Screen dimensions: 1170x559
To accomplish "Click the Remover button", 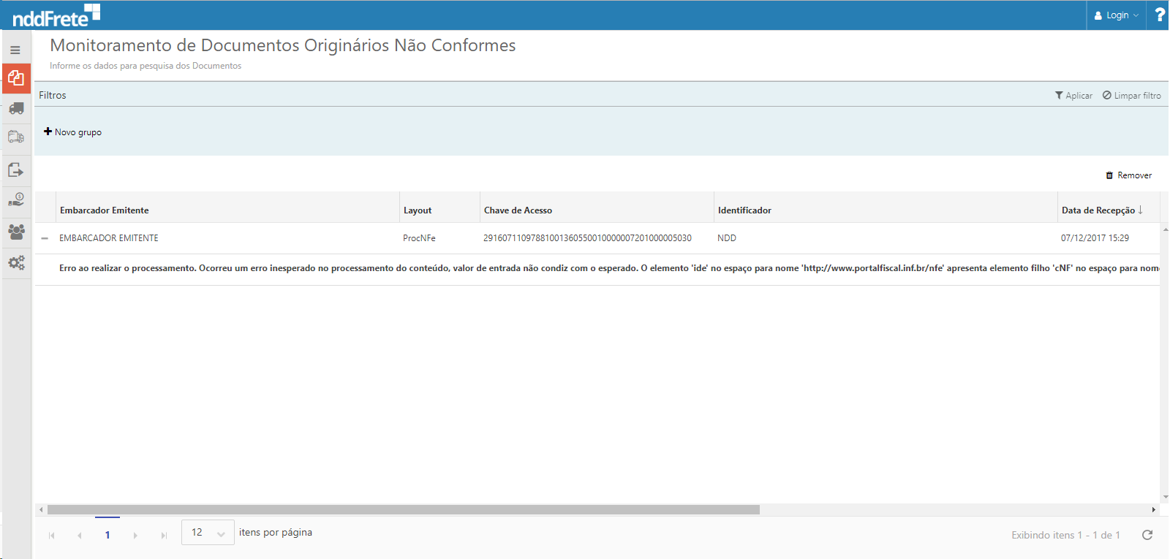I will pyautogui.click(x=1128, y=175).
